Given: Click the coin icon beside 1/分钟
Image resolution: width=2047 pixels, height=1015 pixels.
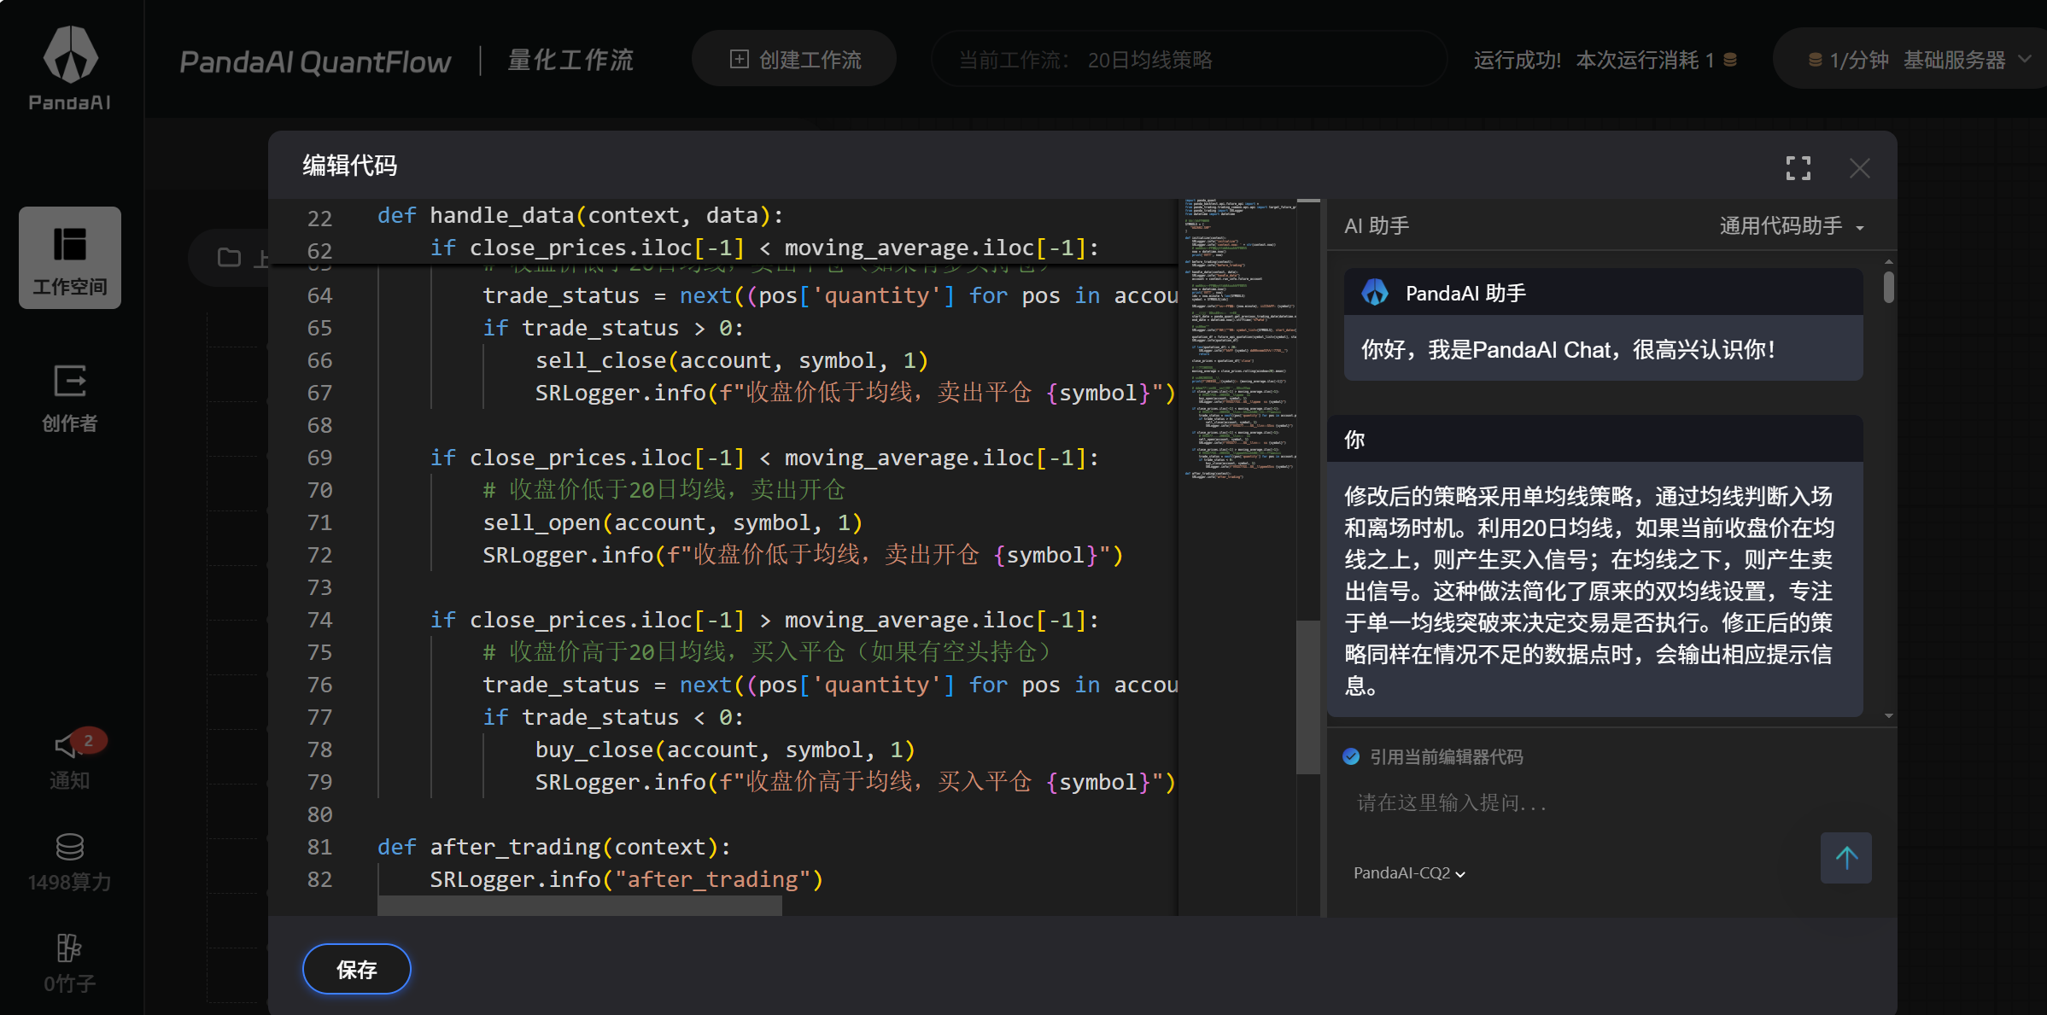Looking at the screenshot, I should 1815,60.
